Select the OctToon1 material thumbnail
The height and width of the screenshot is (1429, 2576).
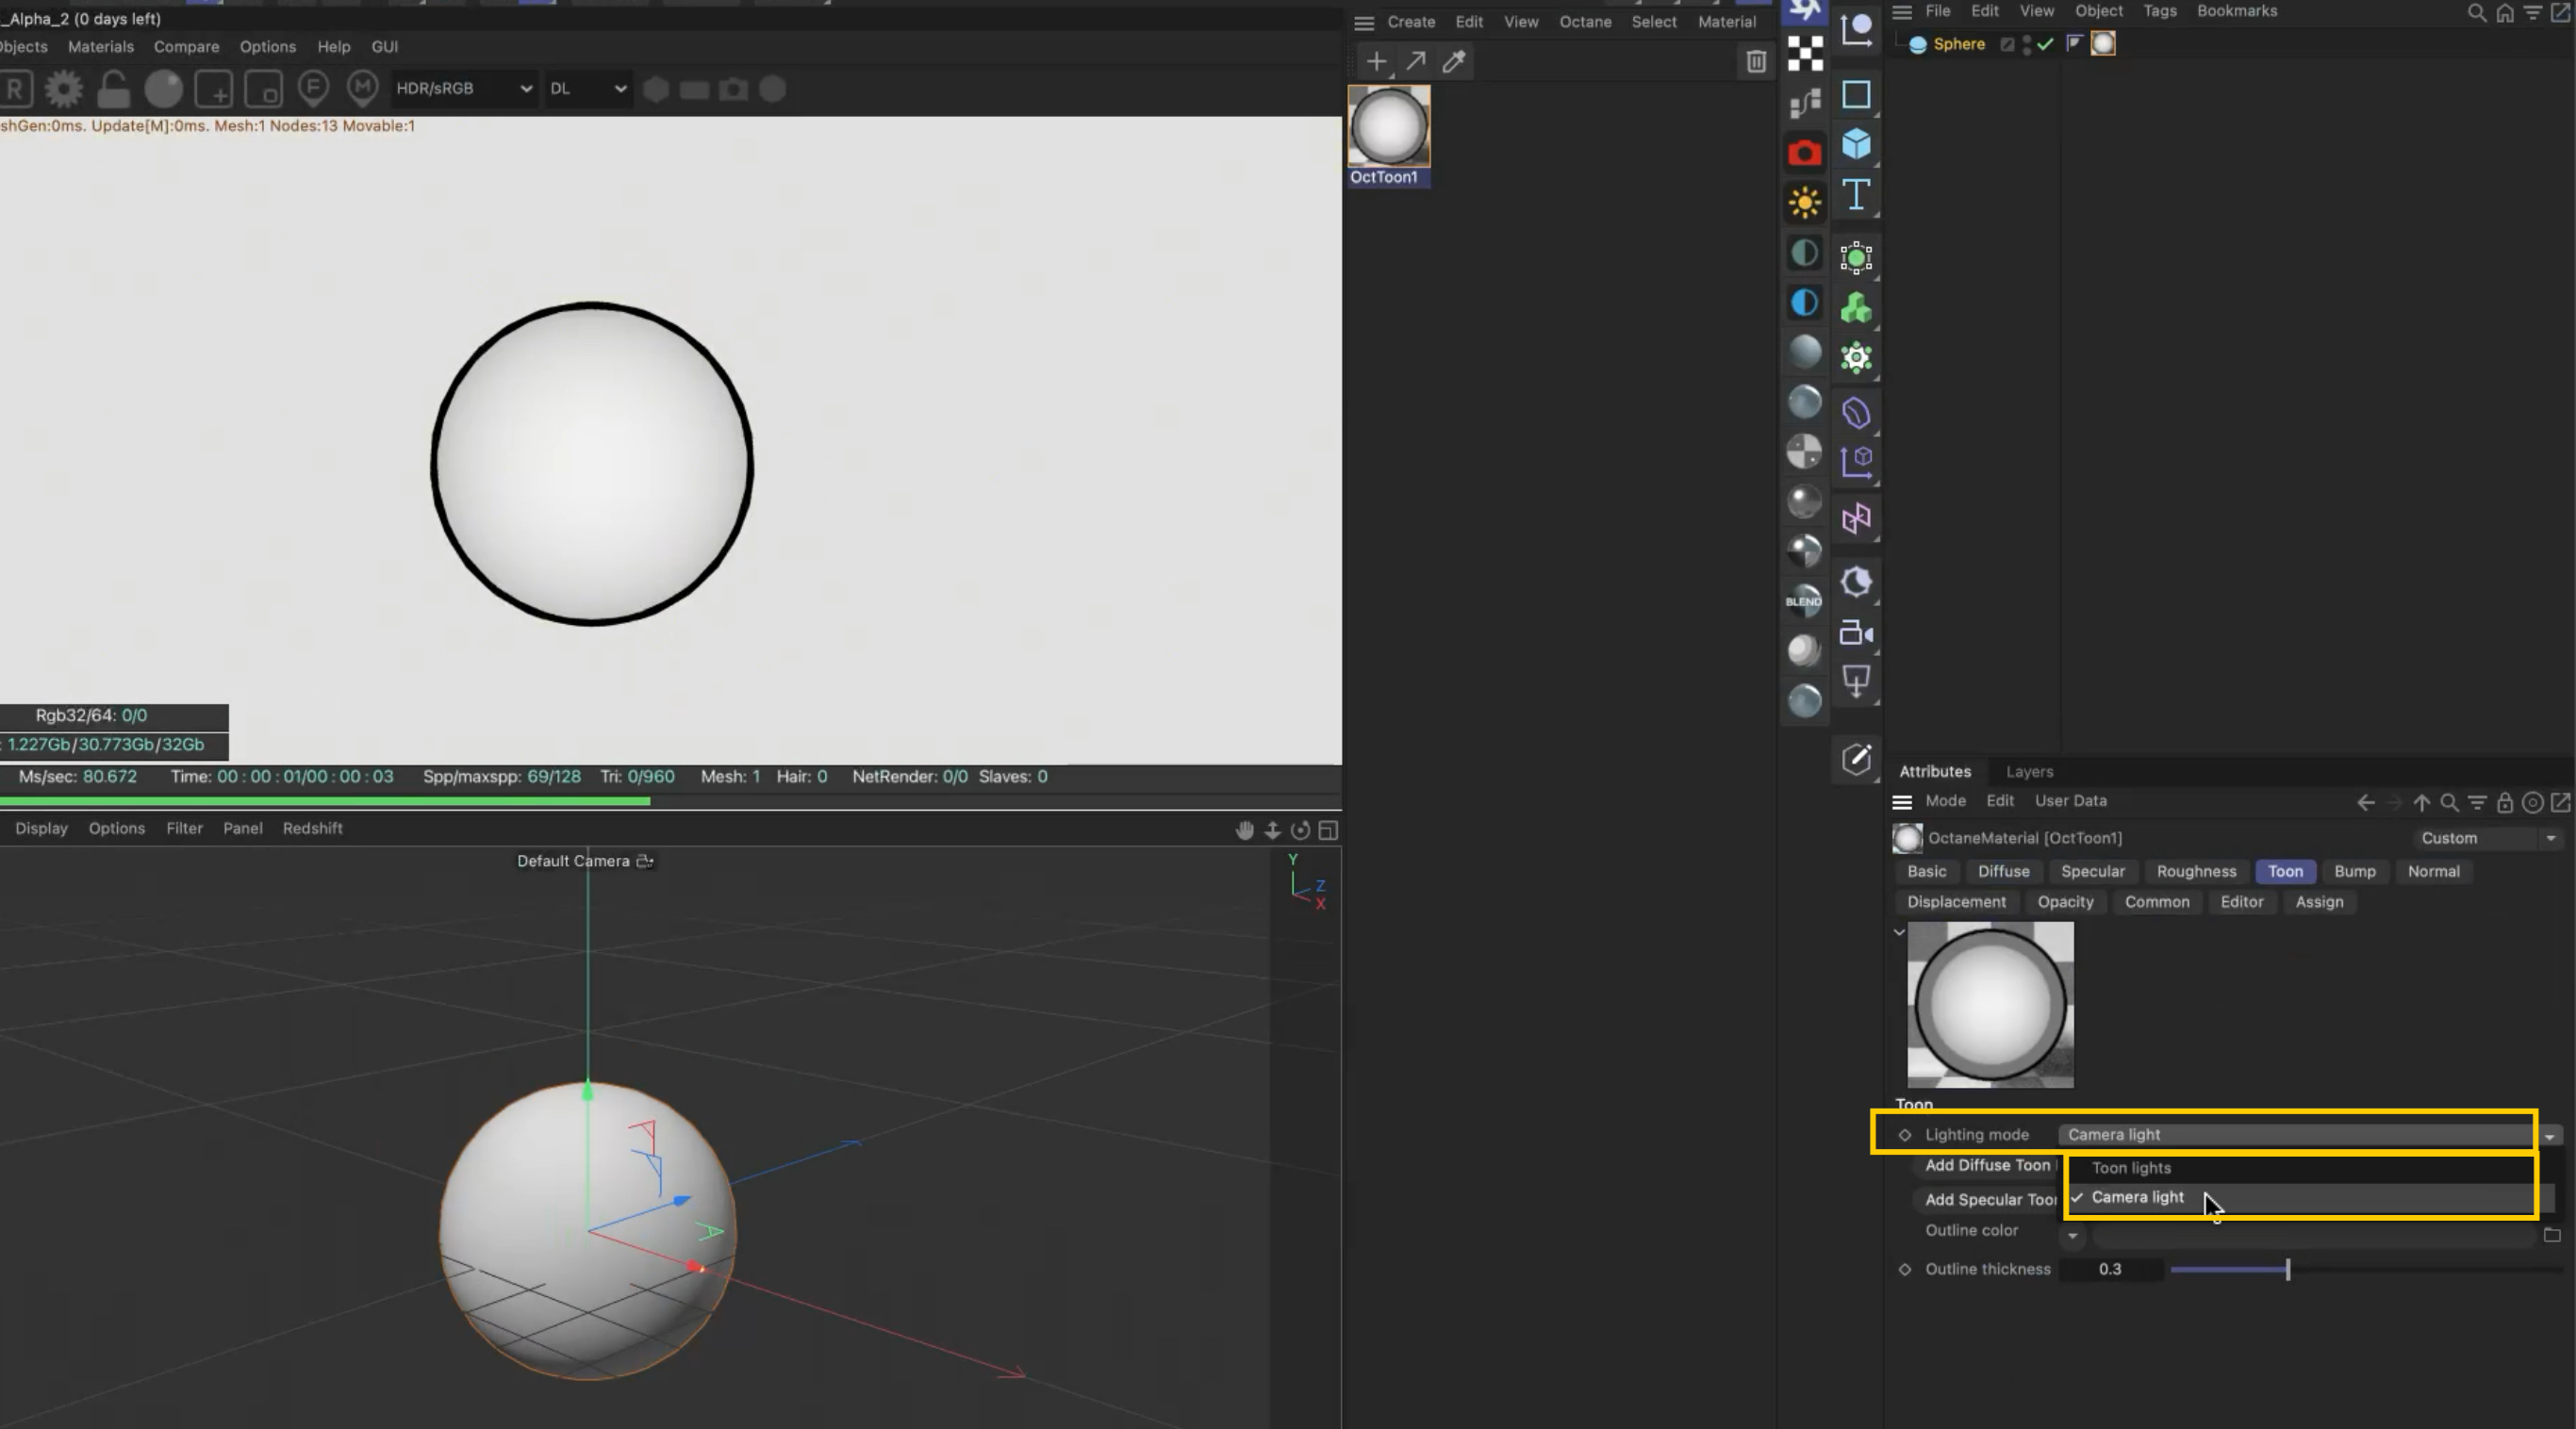click(x=1389, y=127)
